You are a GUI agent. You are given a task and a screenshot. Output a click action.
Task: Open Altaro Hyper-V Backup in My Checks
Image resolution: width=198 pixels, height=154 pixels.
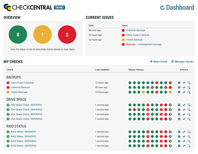point(22,83)
